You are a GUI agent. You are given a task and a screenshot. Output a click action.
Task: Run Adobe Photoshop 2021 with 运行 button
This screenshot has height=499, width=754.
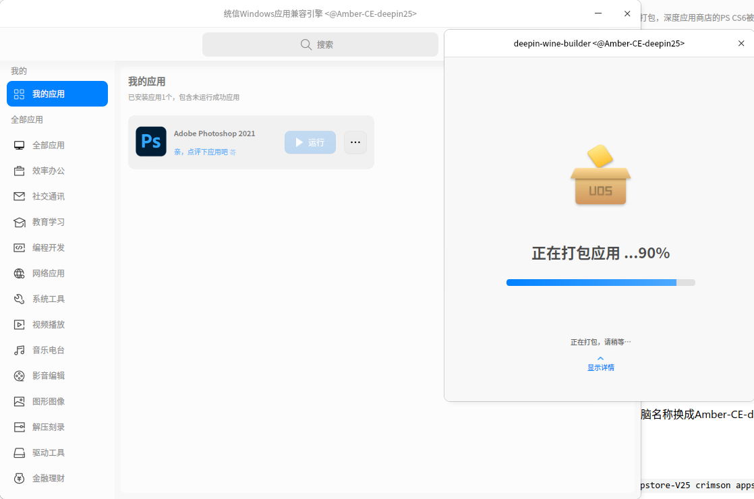pos(310,142)
